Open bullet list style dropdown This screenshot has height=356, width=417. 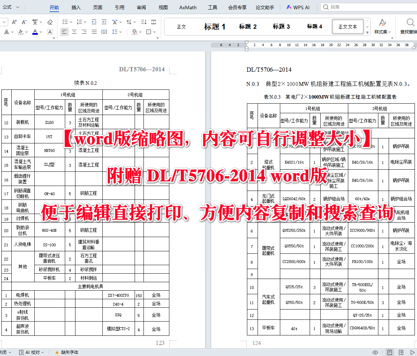coord(71,22)
